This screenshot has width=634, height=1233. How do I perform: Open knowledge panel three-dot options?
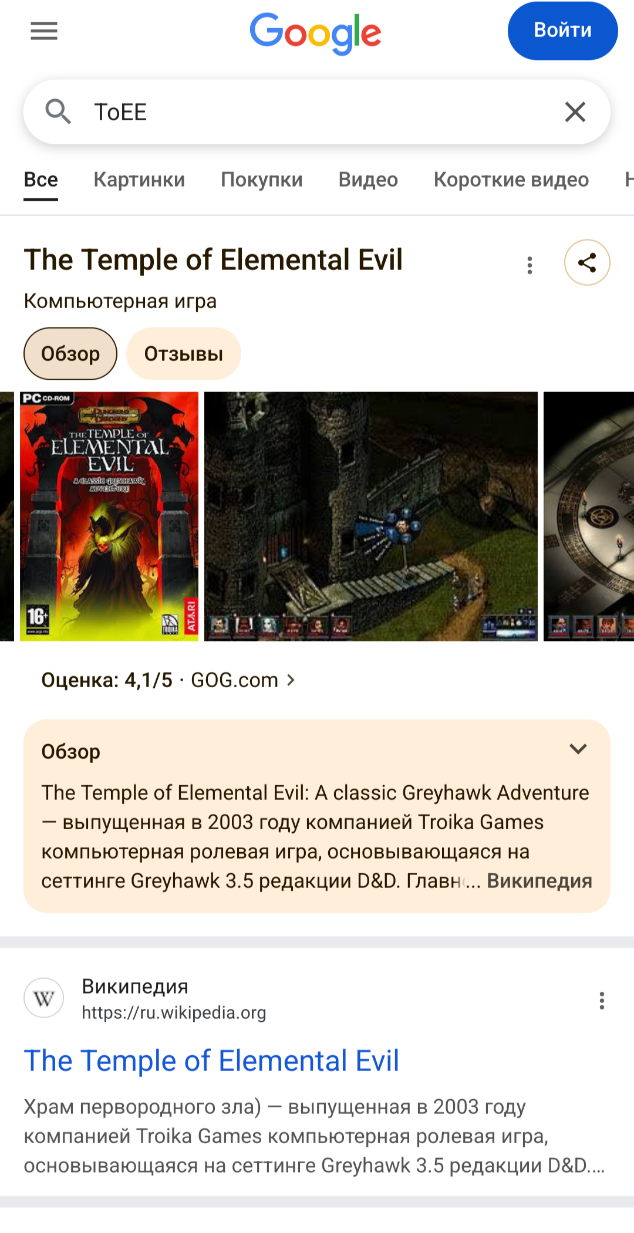(530, 265)
